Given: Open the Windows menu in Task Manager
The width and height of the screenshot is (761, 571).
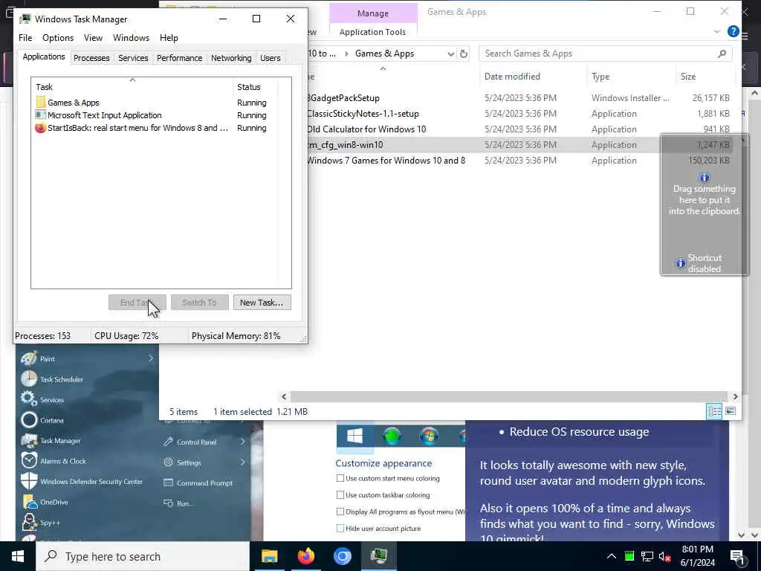Looking at the screenshot, I should pos(131,37).
